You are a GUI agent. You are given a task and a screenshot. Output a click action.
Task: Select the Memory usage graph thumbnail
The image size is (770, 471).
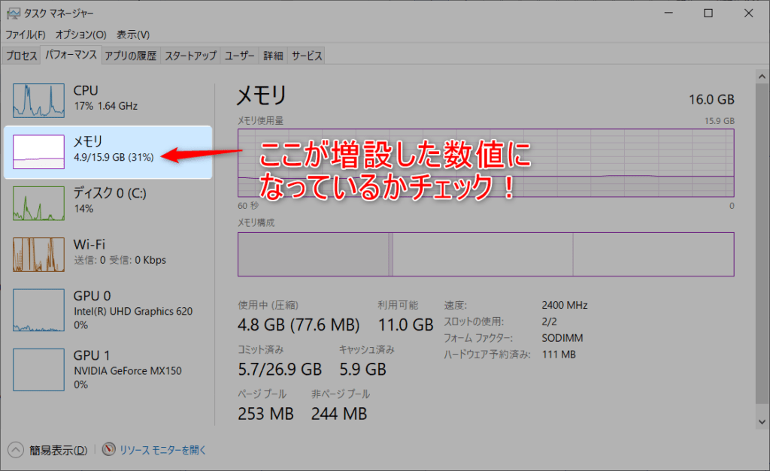(x=38, y=152)
